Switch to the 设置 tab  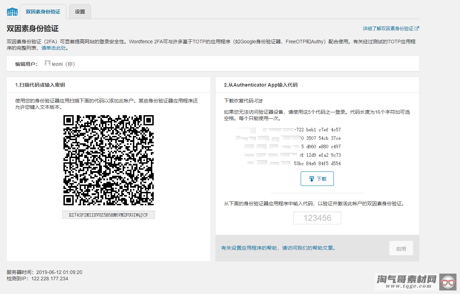[80, 12]
